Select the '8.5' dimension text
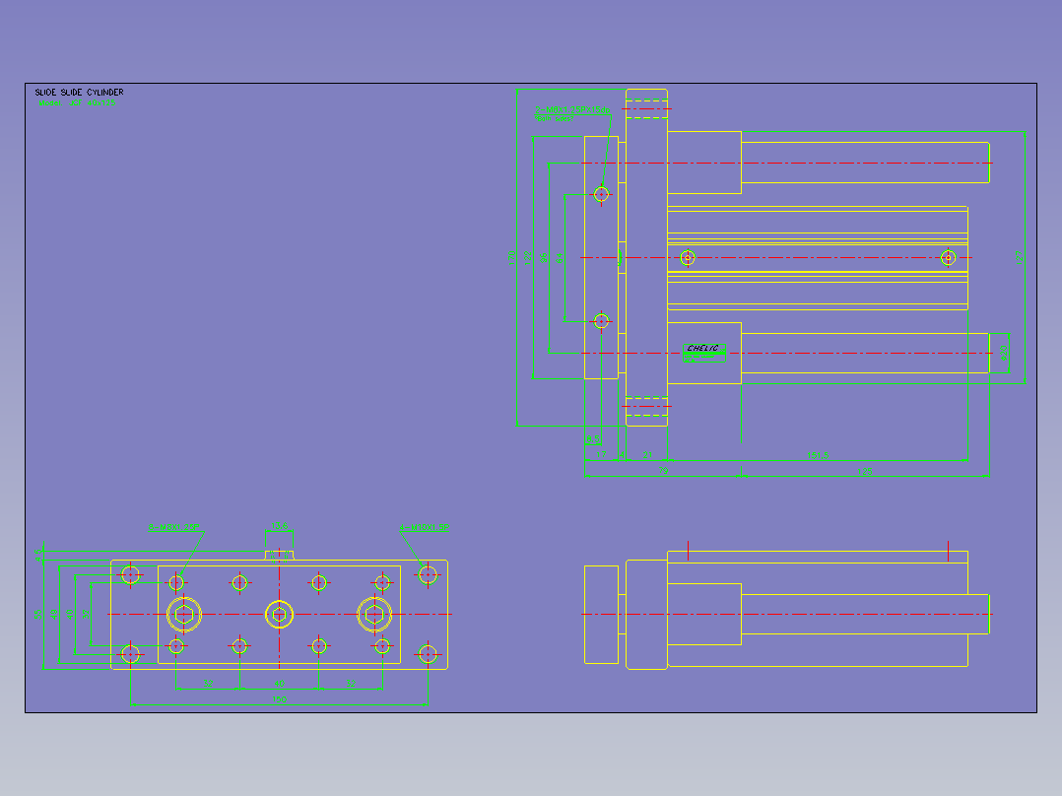Image resolution: width=1062 pixels, height=796 pixels. point(593,439)
